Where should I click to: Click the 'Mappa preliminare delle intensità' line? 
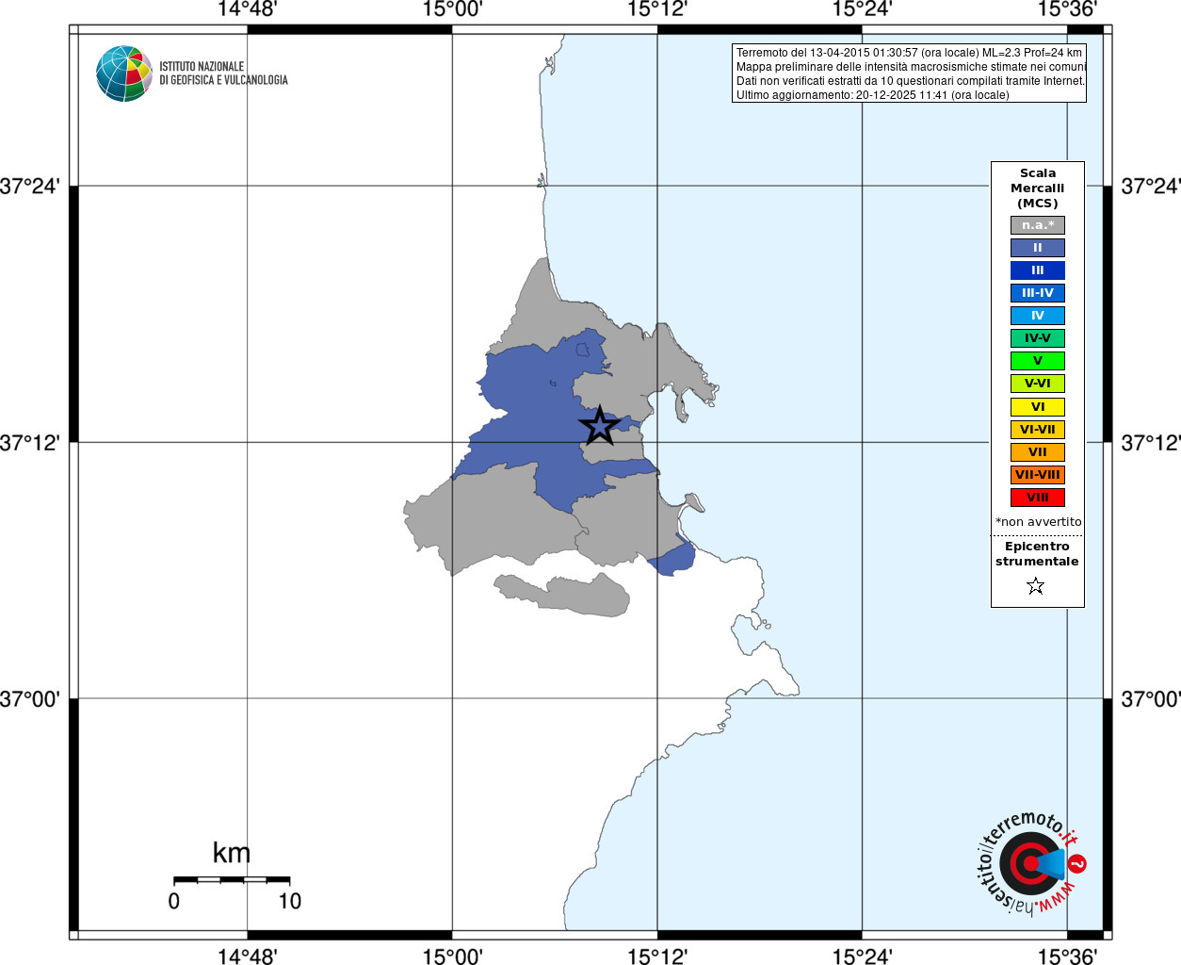tap(911, 67)
